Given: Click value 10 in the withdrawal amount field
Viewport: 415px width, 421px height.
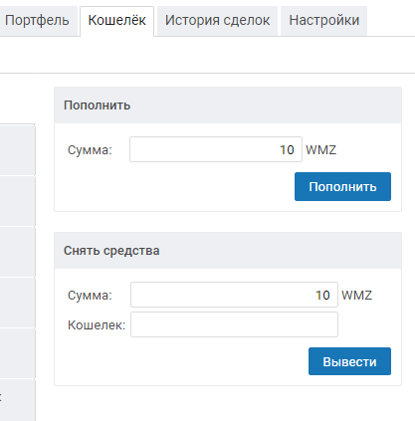Looking at the screenshot, I should [322, 296].
